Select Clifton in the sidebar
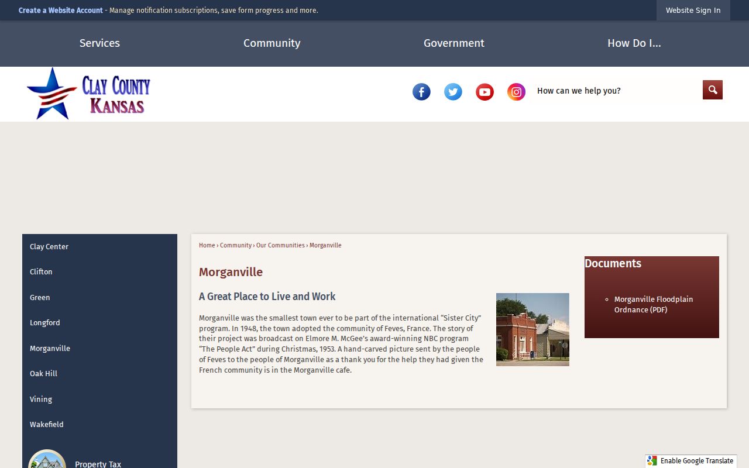The image size is (749, 468). pyautogui.click(x=99, y=272)
